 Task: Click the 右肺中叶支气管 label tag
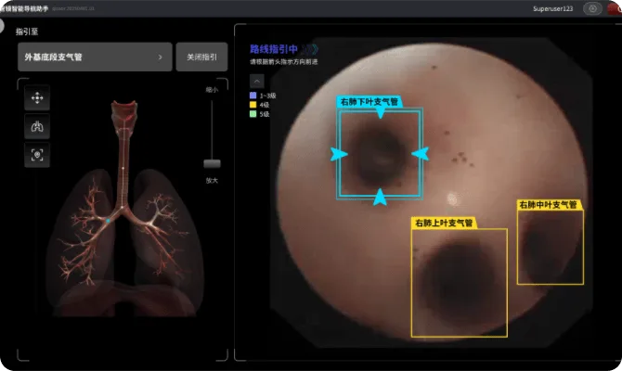(549, 205)
